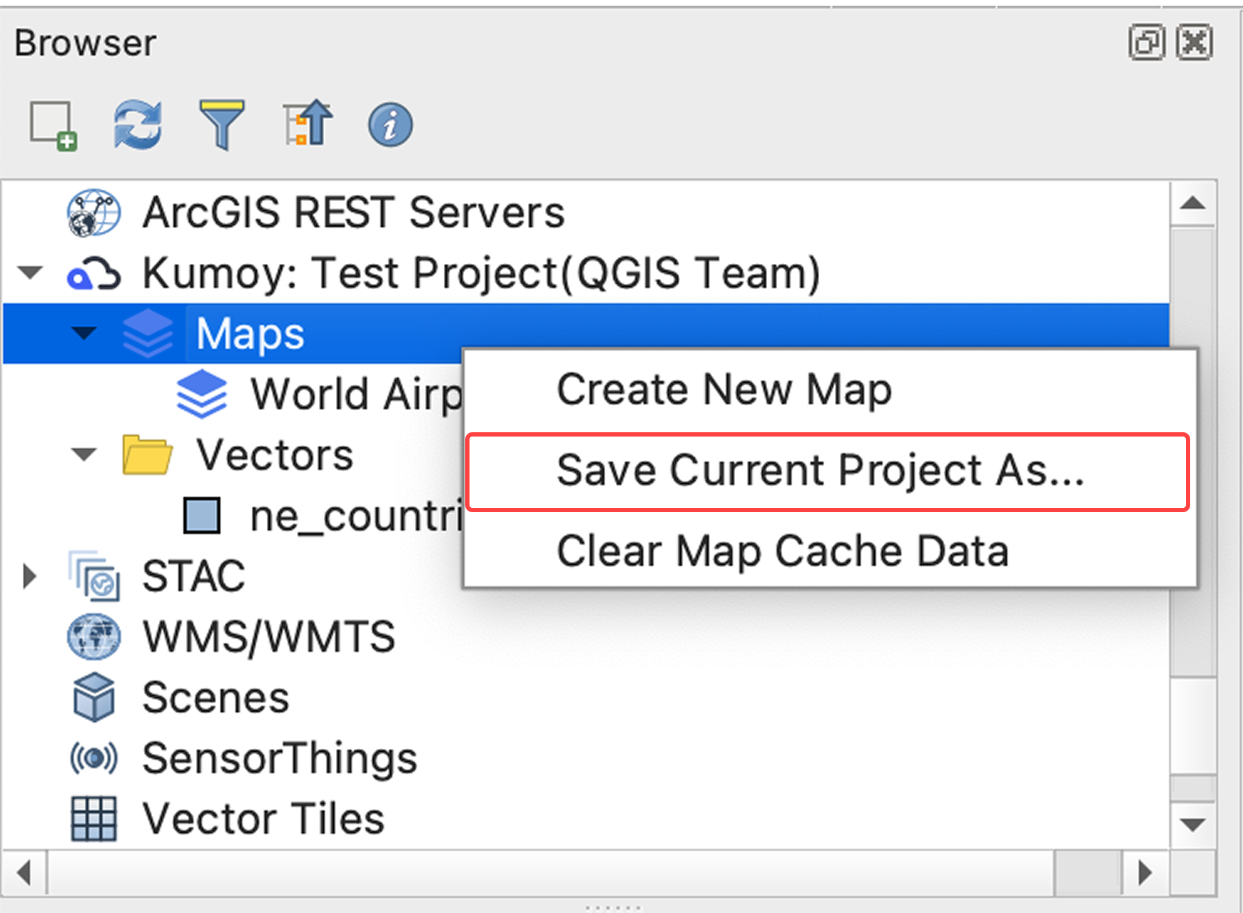
Task: Collapse the Kumoy Test Project node
Action: click(x=29, y=272)
